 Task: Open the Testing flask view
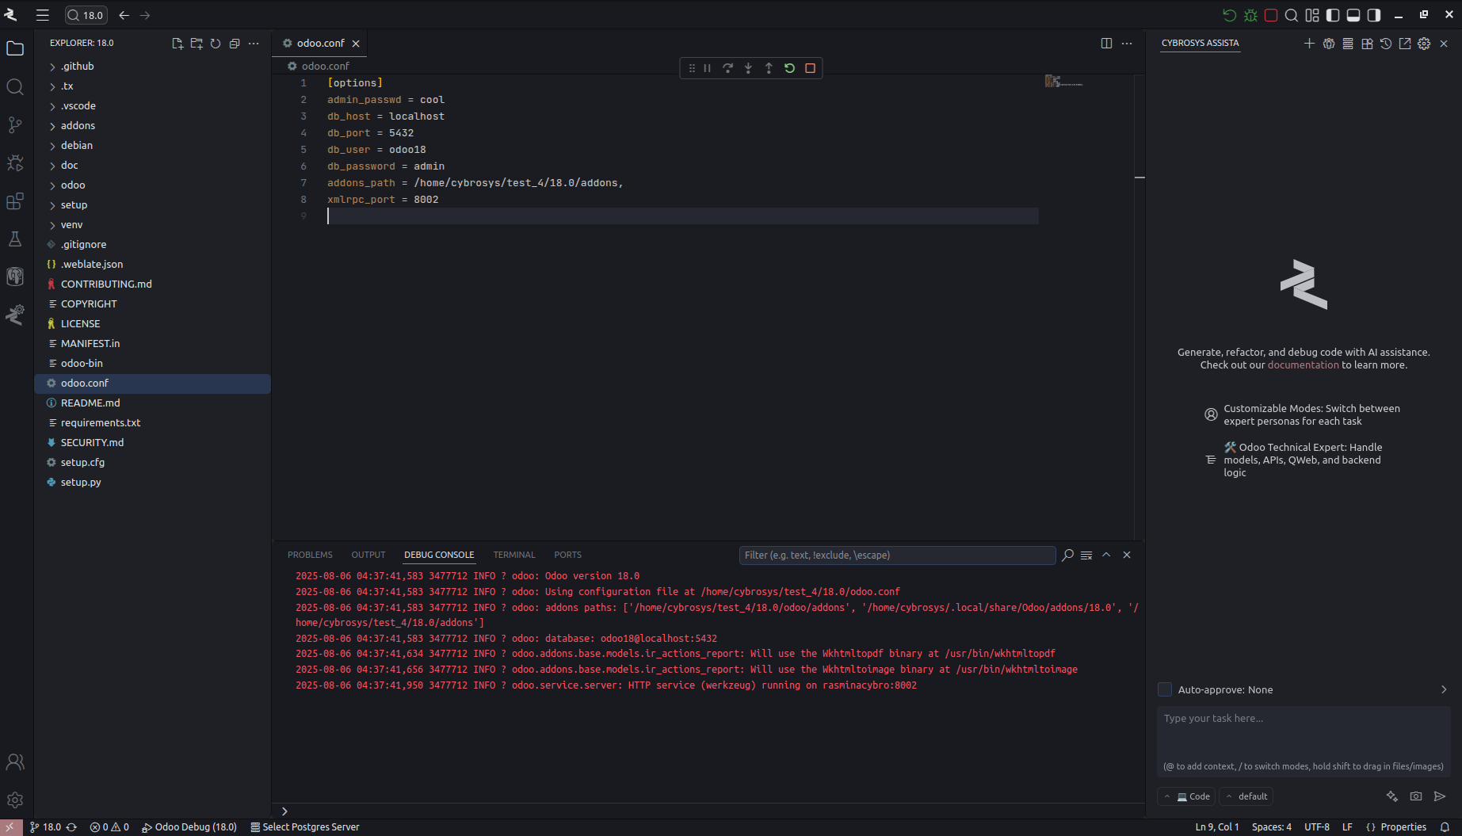click(15, 239)
